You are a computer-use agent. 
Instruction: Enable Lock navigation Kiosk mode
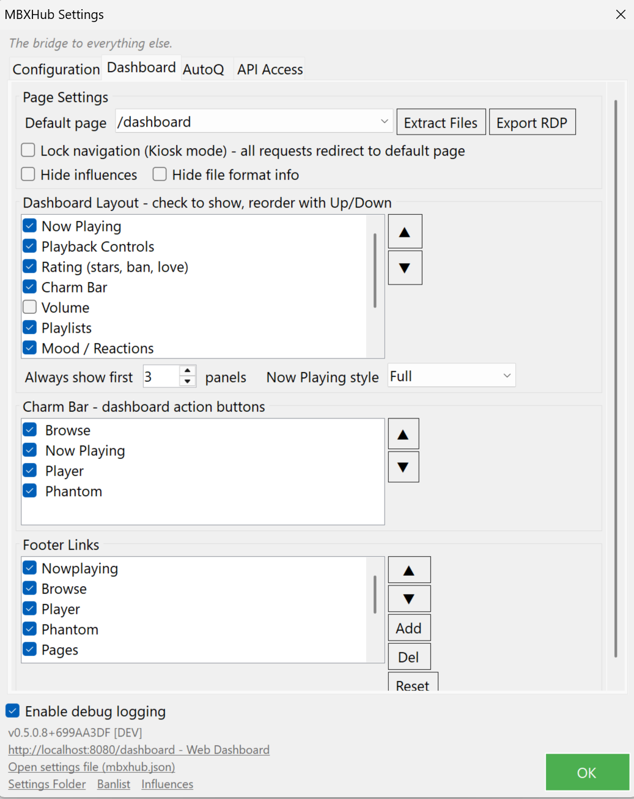pos(28,150)
